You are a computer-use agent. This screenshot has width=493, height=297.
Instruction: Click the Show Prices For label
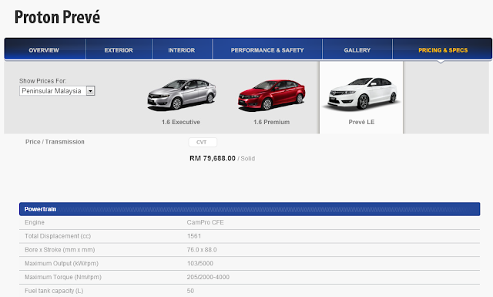(43, 81)
